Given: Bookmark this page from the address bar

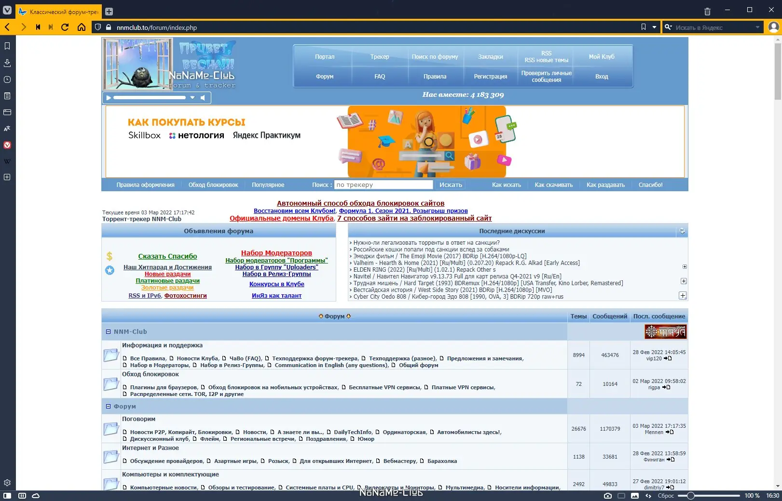Looking at the screenshot, I should [644, 27].
